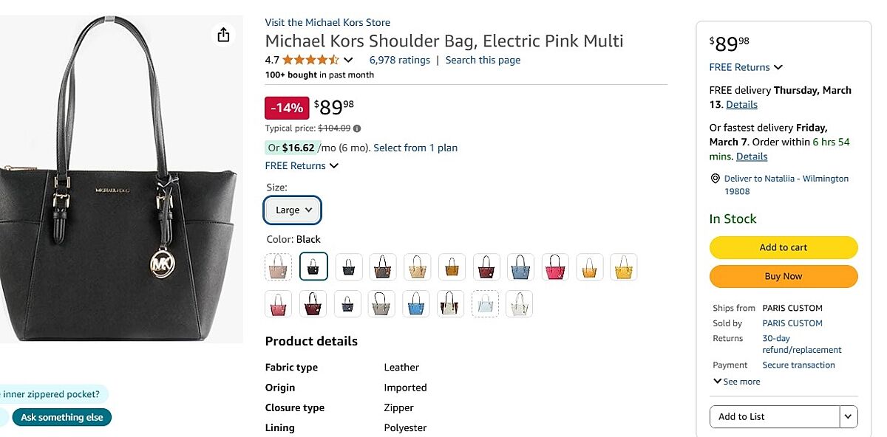887x437 pixels.
Task: Expand FREE Returns under the monthly payment line
Action: [302, 166]
